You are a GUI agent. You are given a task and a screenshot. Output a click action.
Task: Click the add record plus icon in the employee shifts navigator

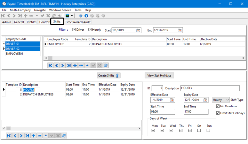point(75,65)
